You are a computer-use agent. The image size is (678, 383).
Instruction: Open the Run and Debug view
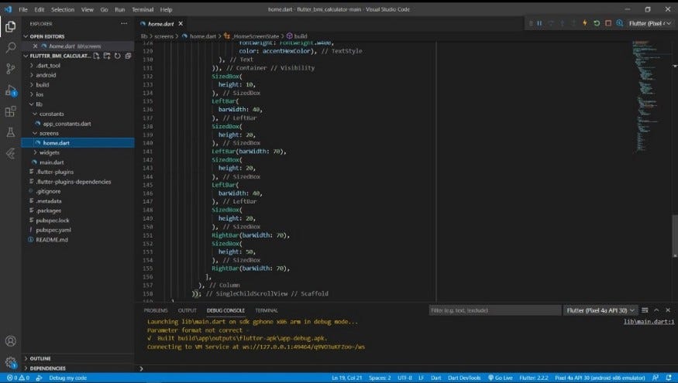pos(10,91)
